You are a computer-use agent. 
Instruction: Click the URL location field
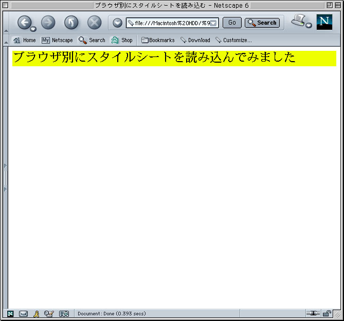(172, 23)
